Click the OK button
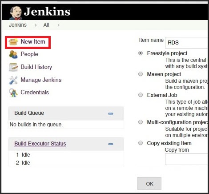209x194 pixels. [x=149, y=184]
